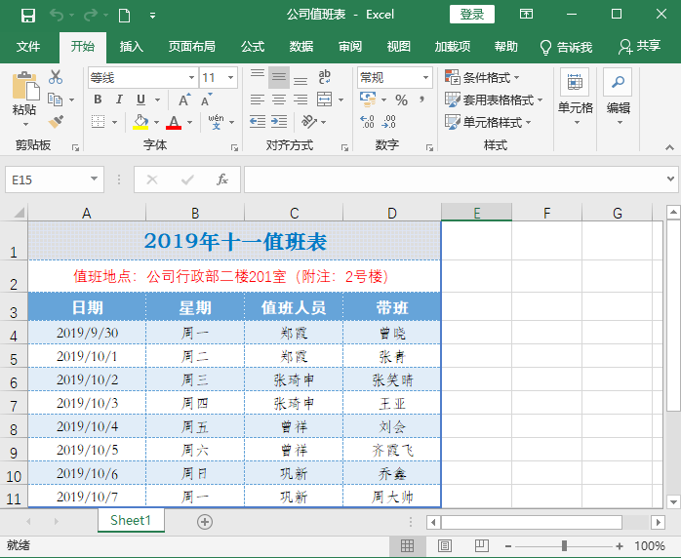This screenshot has width=681, height=558.
Task: Click the Save icon in title bar
Action: pos(28,16)
